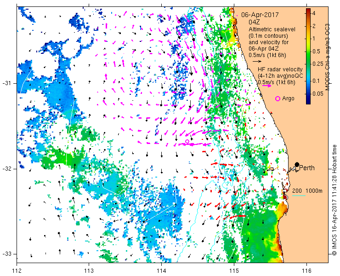
Task: Click the color bar value 0.25
Action: 317,64
